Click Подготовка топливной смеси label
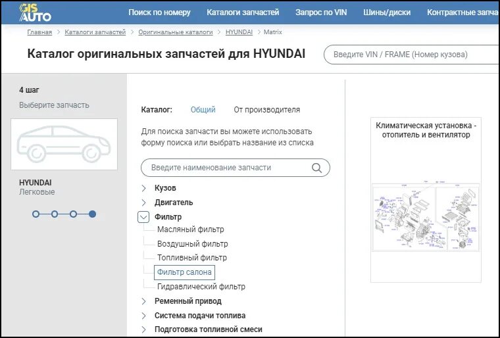The width and height of the screenshot is (500, 338). [x=209, y=329]
